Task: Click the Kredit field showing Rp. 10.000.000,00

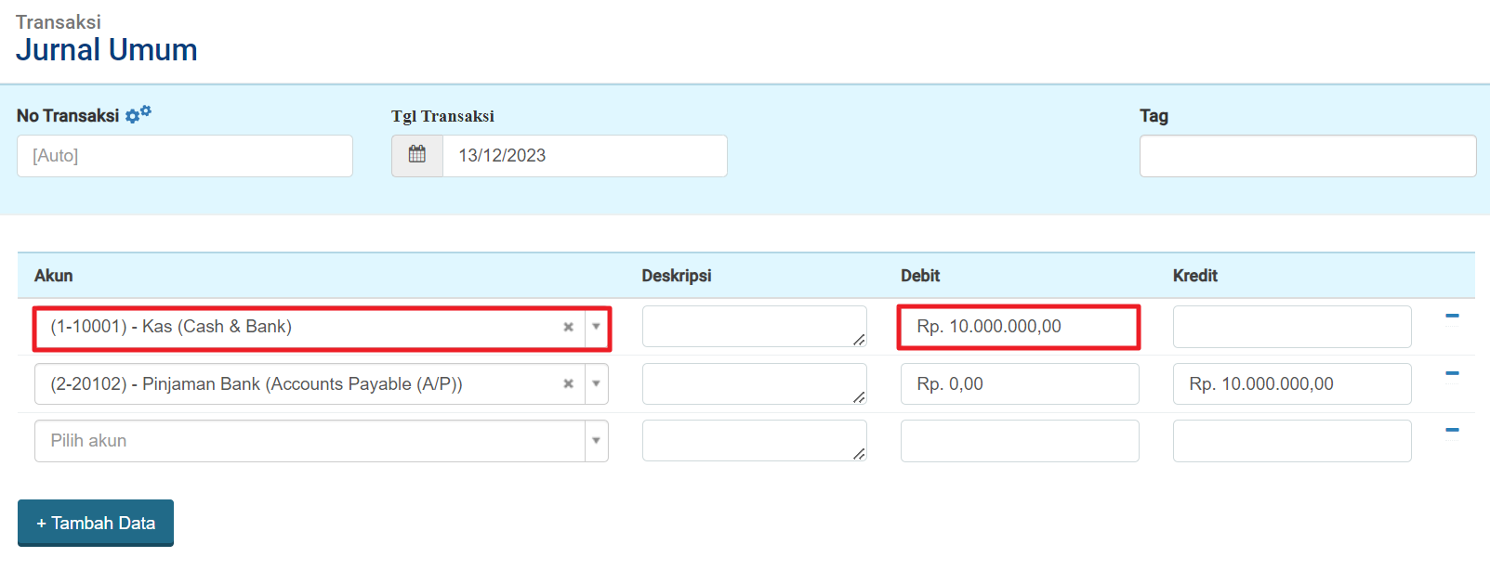Action: [x=1291, y=383]
